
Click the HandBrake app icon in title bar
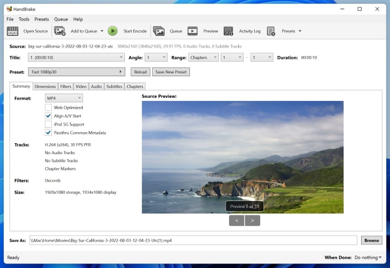9,9
